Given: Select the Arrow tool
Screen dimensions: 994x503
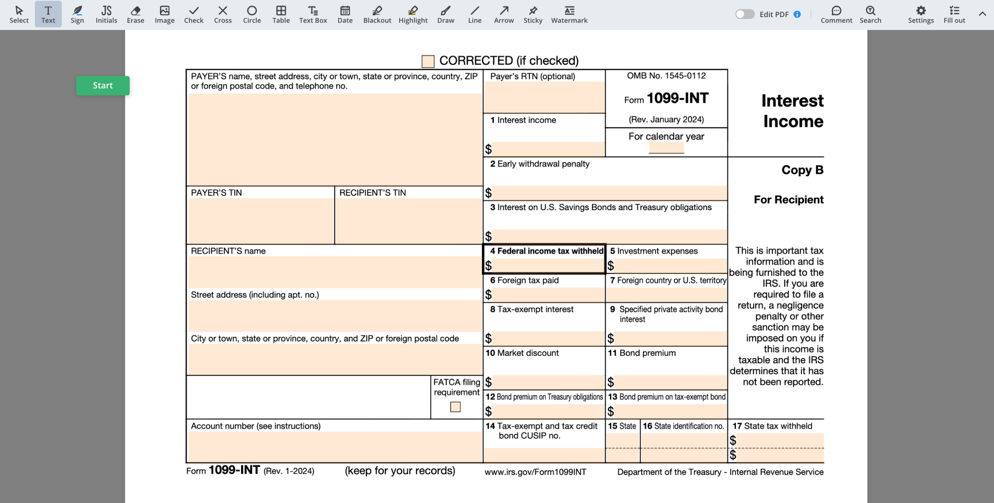Looking at the screenshot, I should tap(504, 14).
